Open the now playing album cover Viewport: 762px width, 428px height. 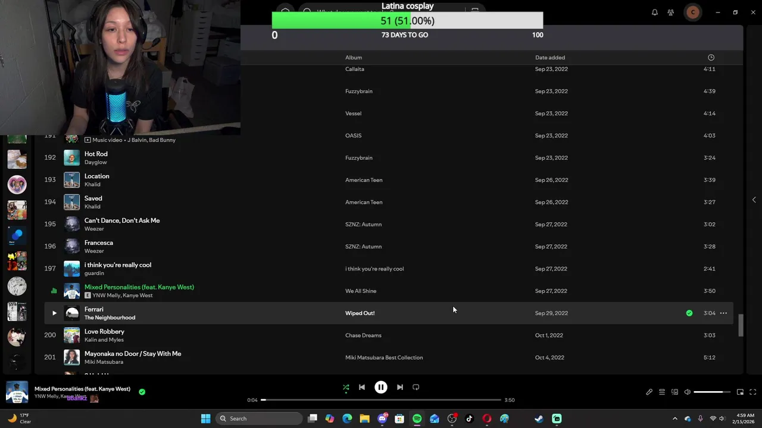tap(17, 392)
